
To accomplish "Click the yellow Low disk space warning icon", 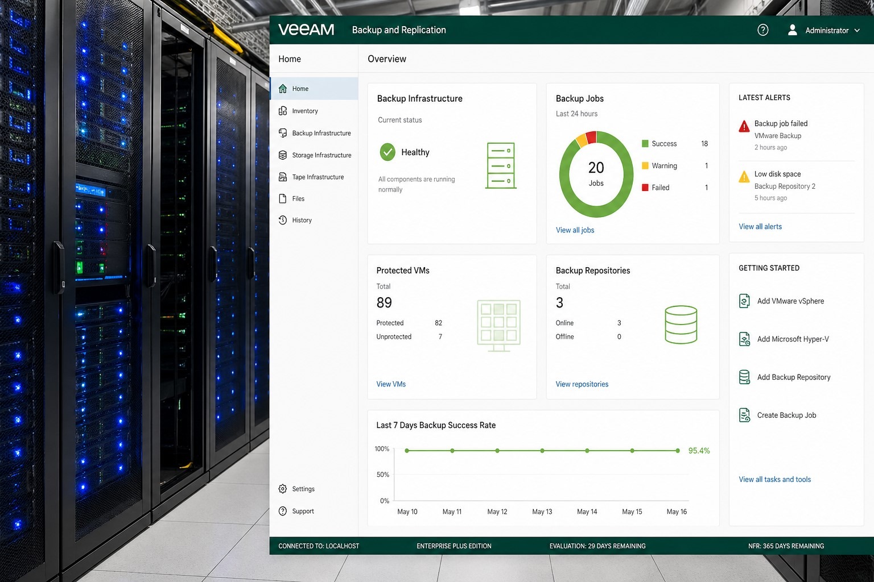I will 744,177.
